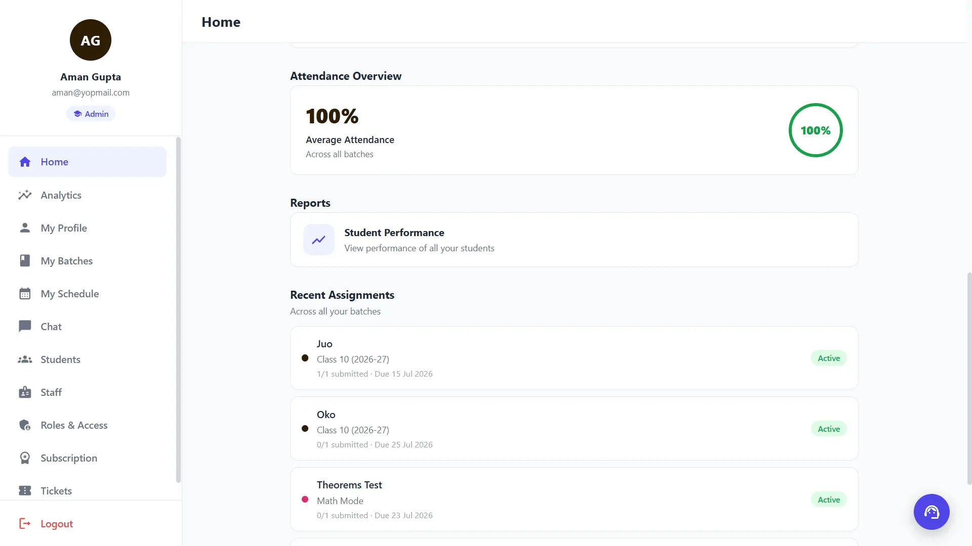The width and height of the screenshot is (972, 546).
Task: Click '1/1 submitted · Due 15 Jul 2026' text
Action: pos(375,374)
